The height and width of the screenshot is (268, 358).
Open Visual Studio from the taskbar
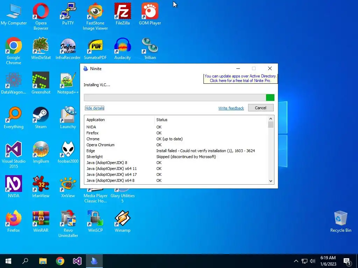pyautogui.click(x=77, y=261)
